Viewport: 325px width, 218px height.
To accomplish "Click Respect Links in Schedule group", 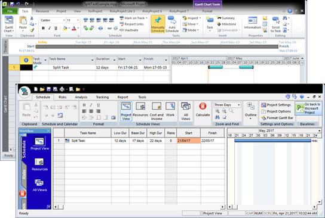I will (132, 24).
